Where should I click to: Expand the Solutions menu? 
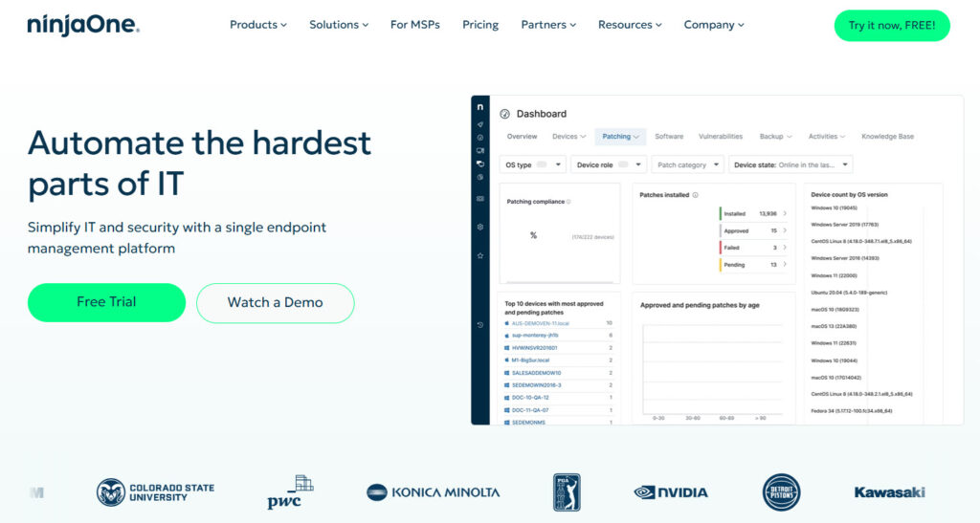click(339, 25)
